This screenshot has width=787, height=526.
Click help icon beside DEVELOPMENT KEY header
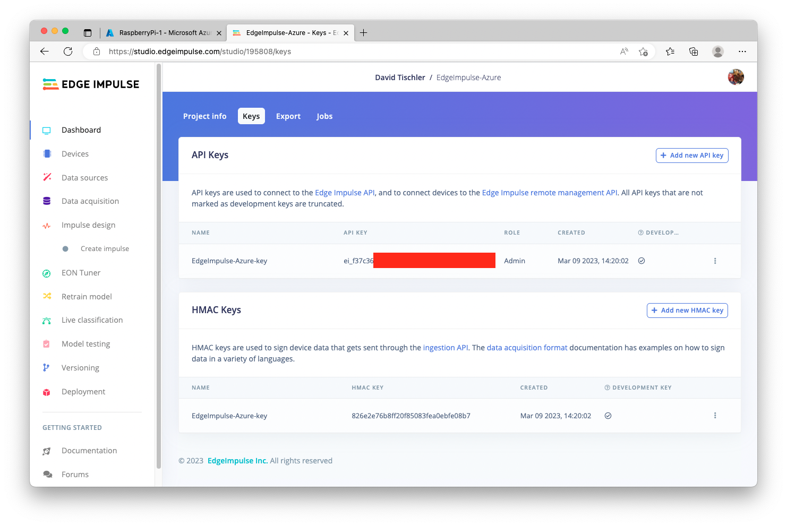[607, 387]
